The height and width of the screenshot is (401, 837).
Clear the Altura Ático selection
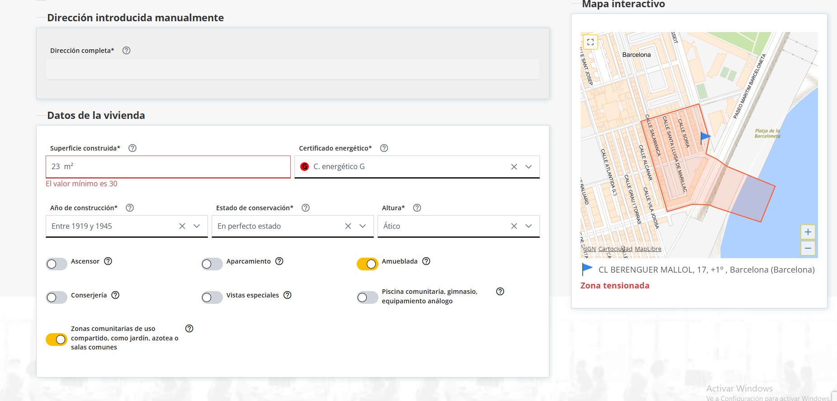(514, 226)
